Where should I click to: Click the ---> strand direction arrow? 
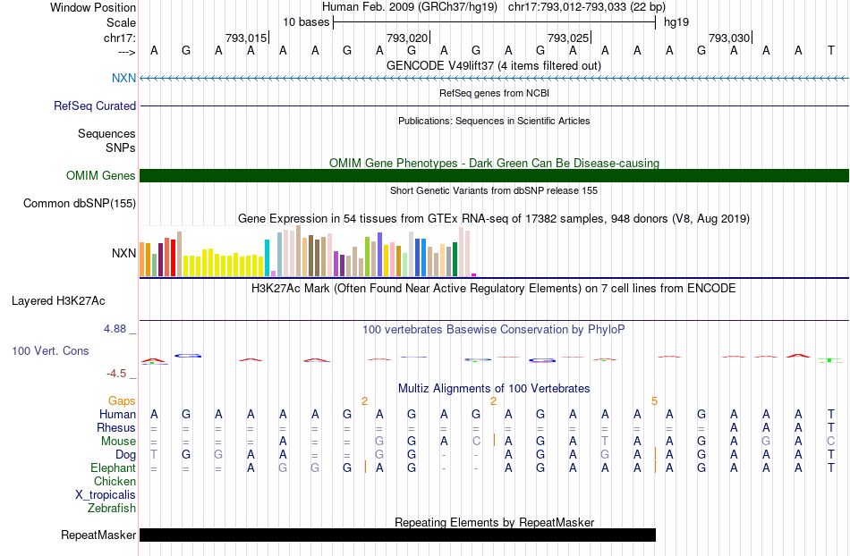[126, 52]
